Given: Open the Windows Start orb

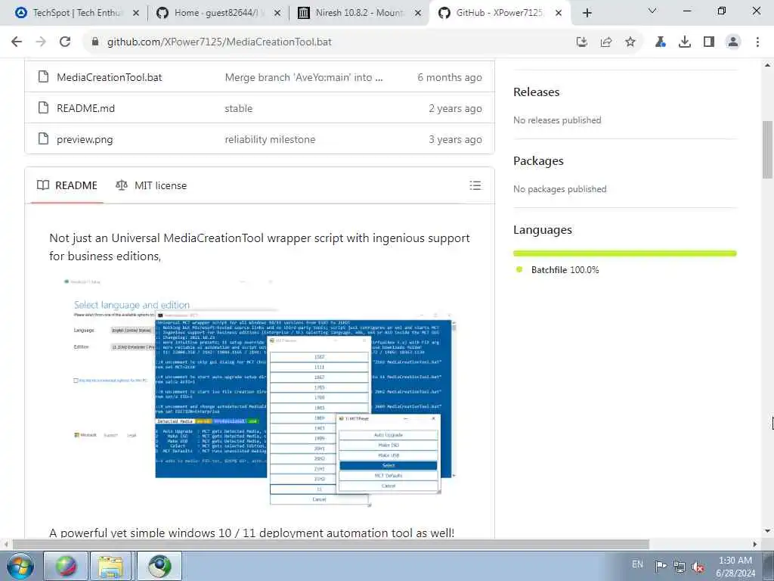Looking at the screenshot, I should coord(20,566).
